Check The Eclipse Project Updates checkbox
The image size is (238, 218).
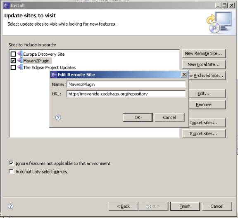click(x=13, y=67)
